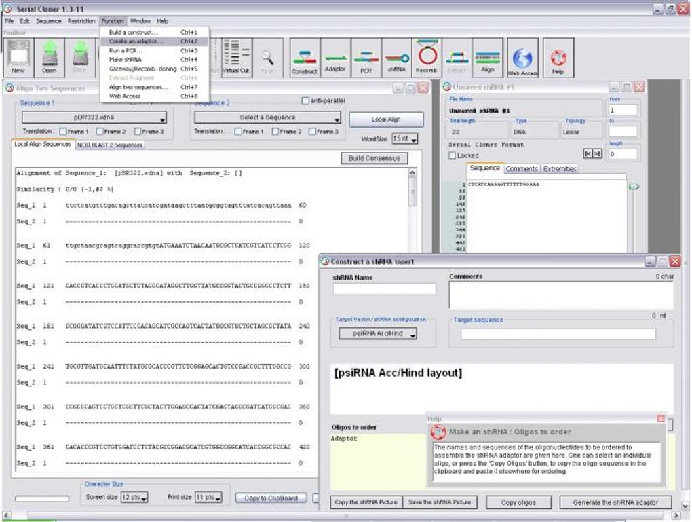Choose Web Access menu entry
Image resolution: width=692 pixels, height=522 pixels.
point(153,96)
